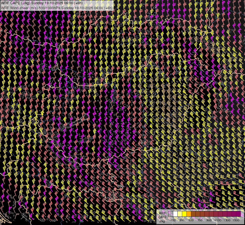The width and height of the screenshot is (245, 225).
Task: Click the 1300 label on the CAPE scale
Action: pos(227,220)
